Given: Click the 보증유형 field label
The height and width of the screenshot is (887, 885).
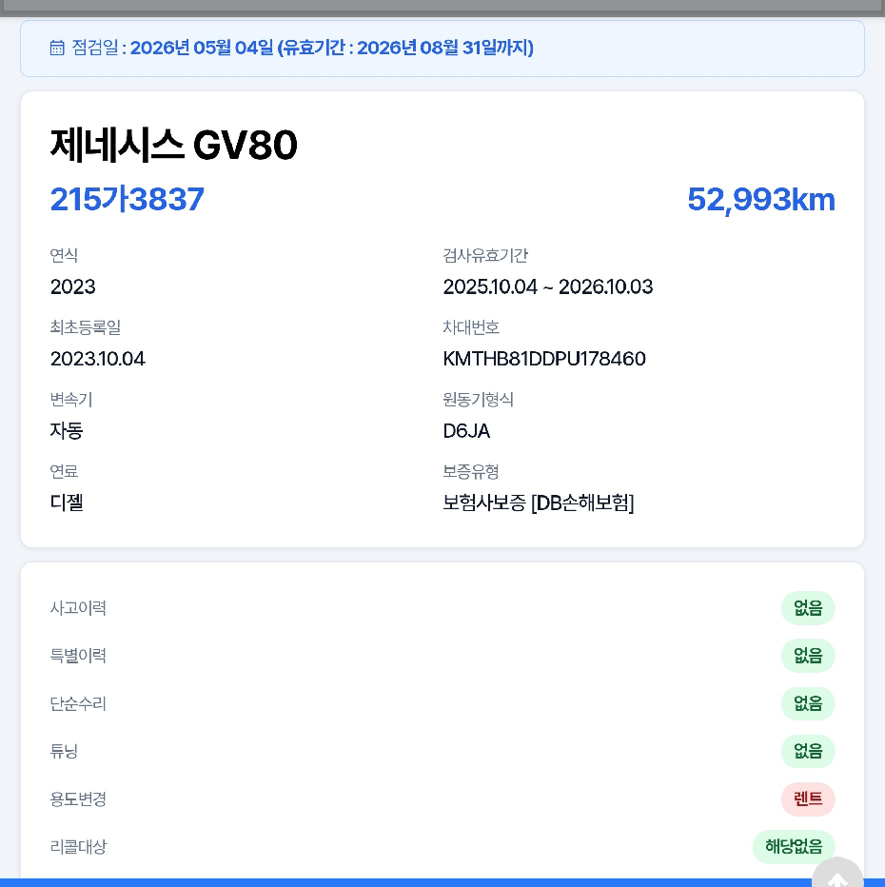Looking at the screenshot, I should (x=471, y=471).
